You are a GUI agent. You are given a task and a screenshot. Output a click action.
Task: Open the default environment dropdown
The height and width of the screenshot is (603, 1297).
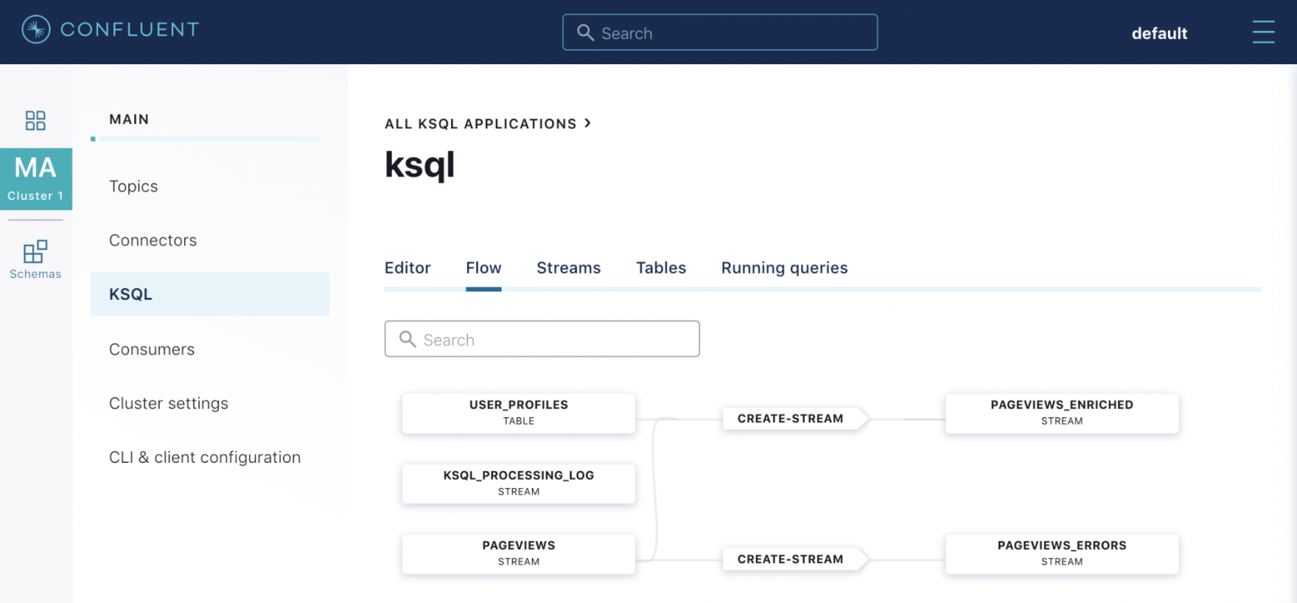pos(1159,34)
